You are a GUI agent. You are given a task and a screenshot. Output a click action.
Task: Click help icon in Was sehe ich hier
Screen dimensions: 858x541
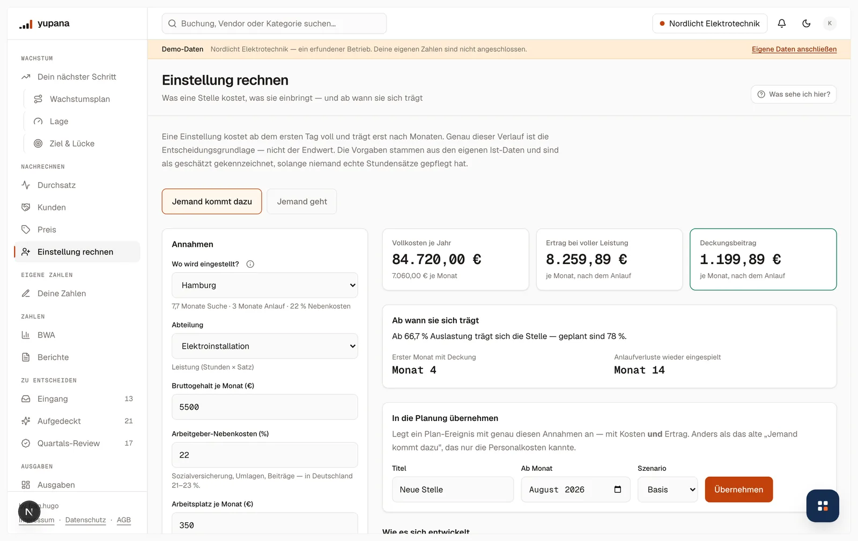[x=761, y=94]
